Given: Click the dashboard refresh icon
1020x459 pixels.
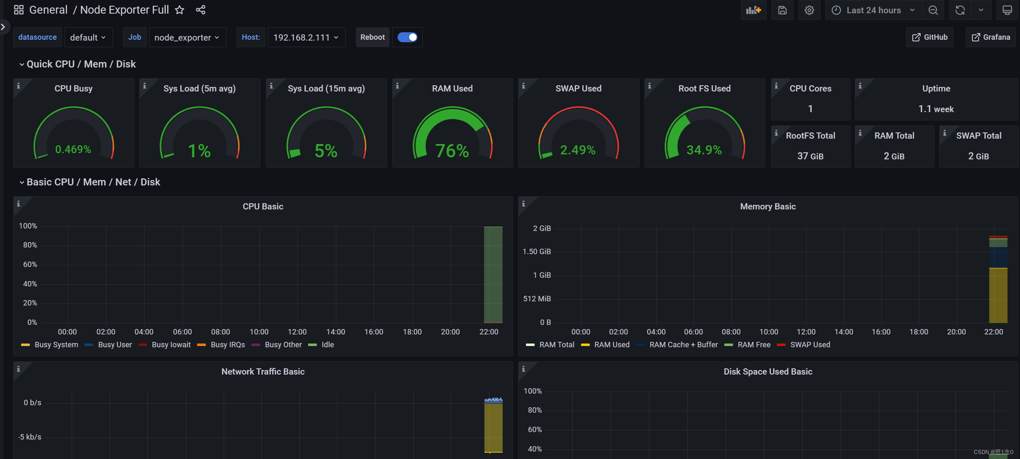Looking at the screenshot, I should tap(961, 10).
